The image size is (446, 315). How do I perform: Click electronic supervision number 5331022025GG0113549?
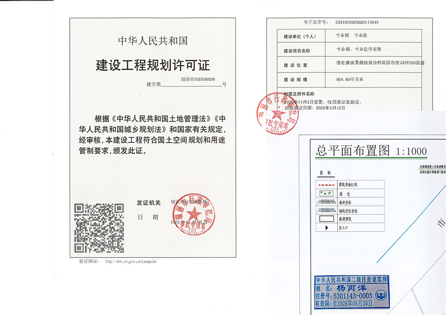point(357,22)
